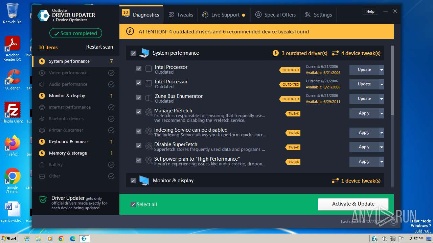Switch to the Diagnostics tab
433x243 pixels.
[x=141, y=15]
